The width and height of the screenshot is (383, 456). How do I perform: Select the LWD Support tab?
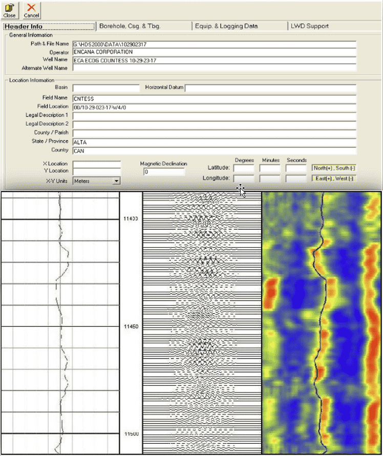(x=309, y=26)
